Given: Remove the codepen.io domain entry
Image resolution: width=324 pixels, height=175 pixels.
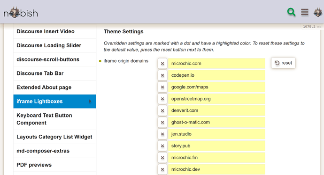Looking at the screenshot, I should click(x=162, y=75).
